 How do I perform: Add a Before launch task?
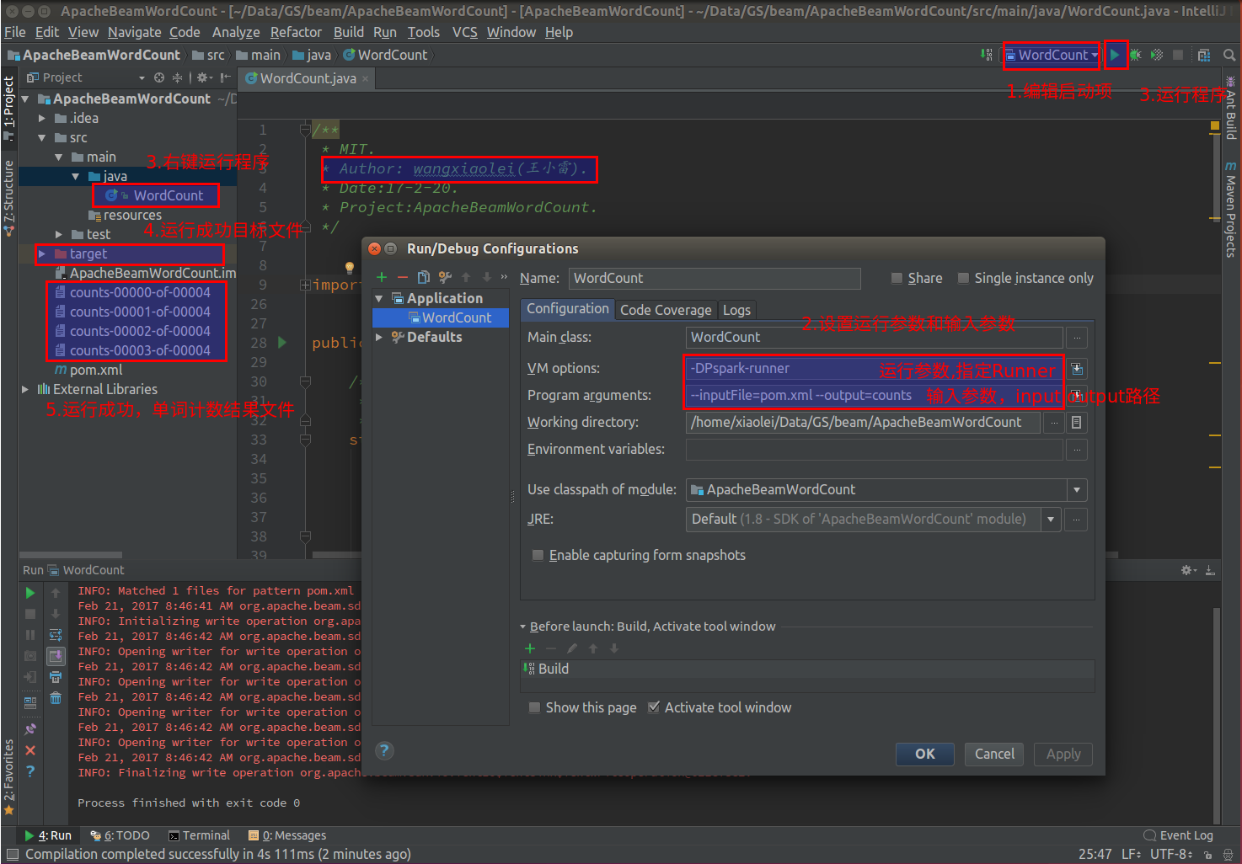click(x=530, y=648)
